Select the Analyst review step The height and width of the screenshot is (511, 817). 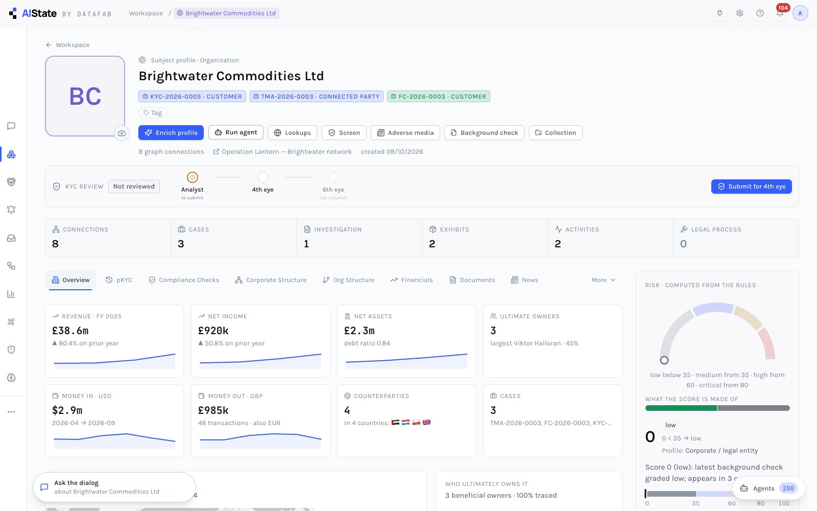point(192,186)
